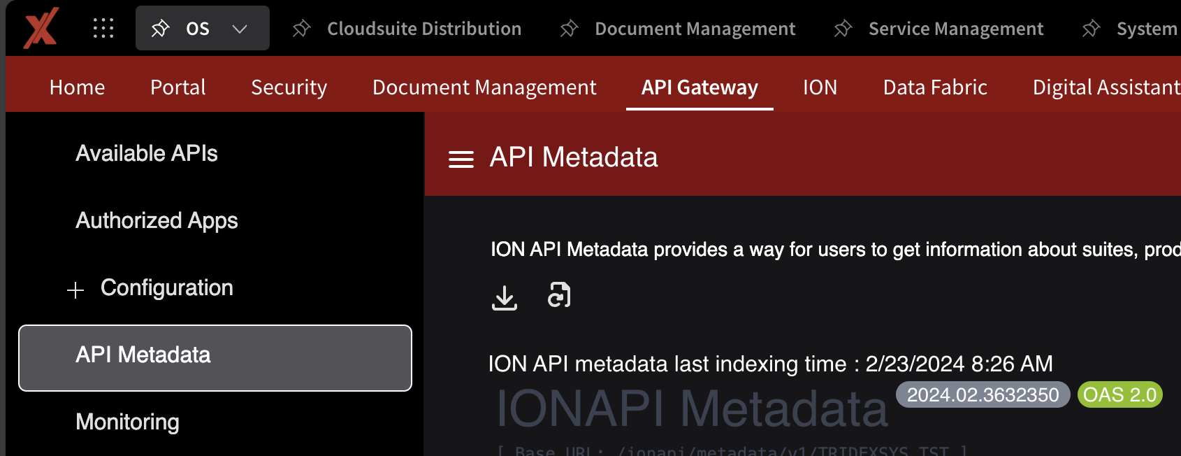The image size is (1181, 456).
Task: Open Authorized Apps in sidebar
Action: point(157,220)
